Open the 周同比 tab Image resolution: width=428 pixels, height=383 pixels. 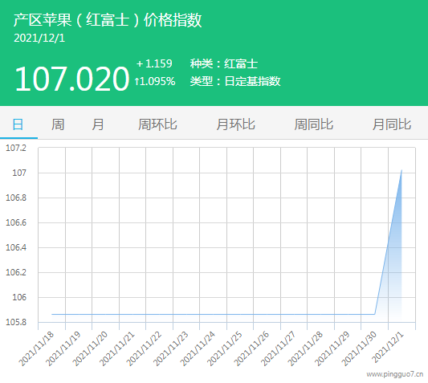314,124
